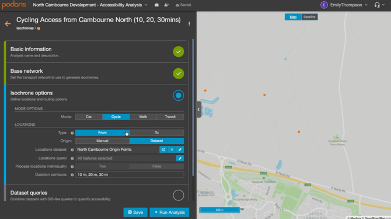Set origin to Manual
The image size is (391, 219).
[102, 141]
